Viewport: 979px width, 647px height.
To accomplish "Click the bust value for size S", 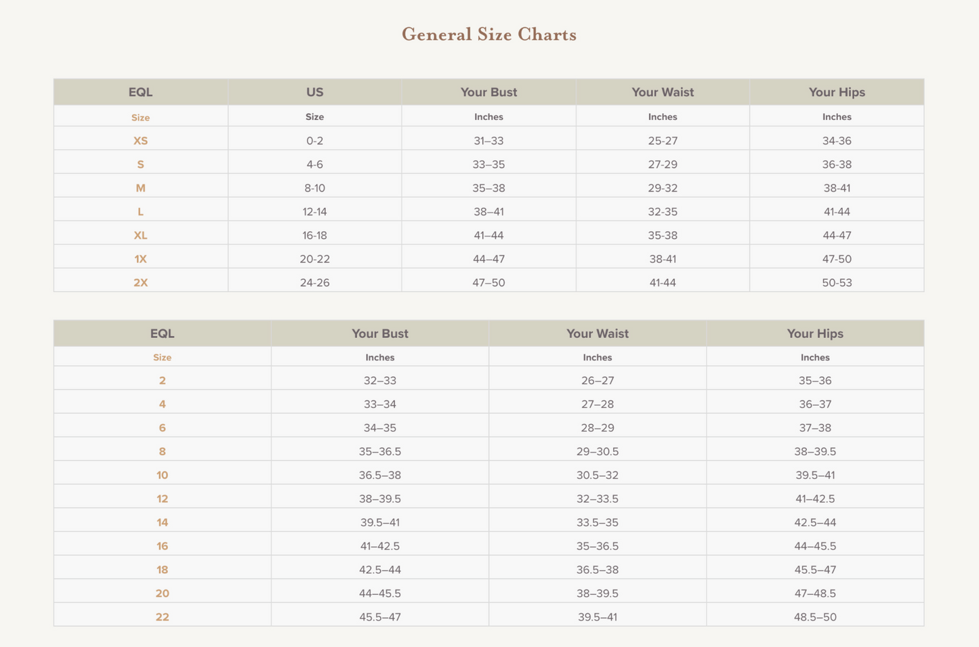I will click(x=488, y=165).
